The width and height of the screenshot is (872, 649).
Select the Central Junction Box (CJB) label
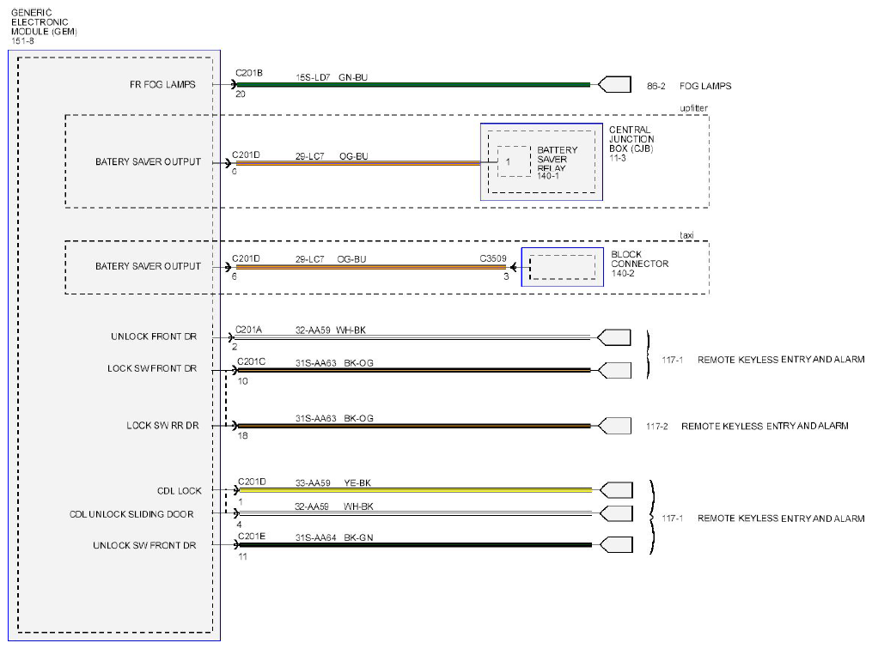[x=631, y=143]
